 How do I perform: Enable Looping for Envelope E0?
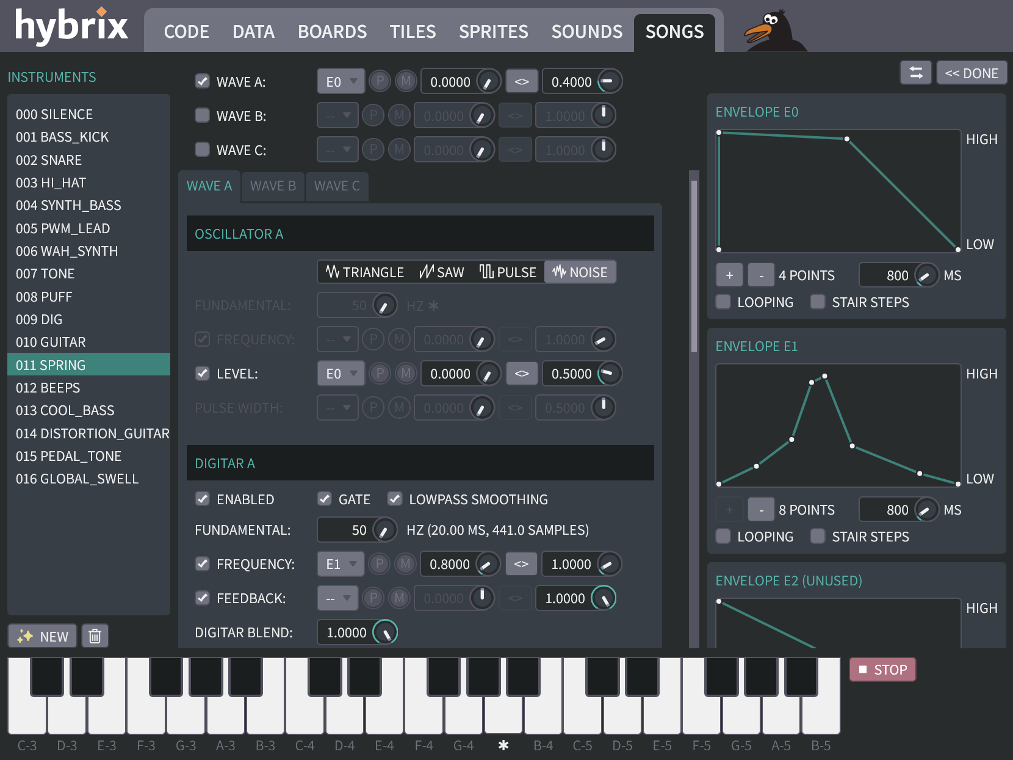723,302
